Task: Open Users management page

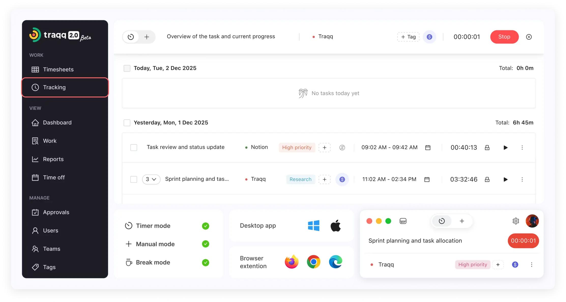Action: point(45,231)
